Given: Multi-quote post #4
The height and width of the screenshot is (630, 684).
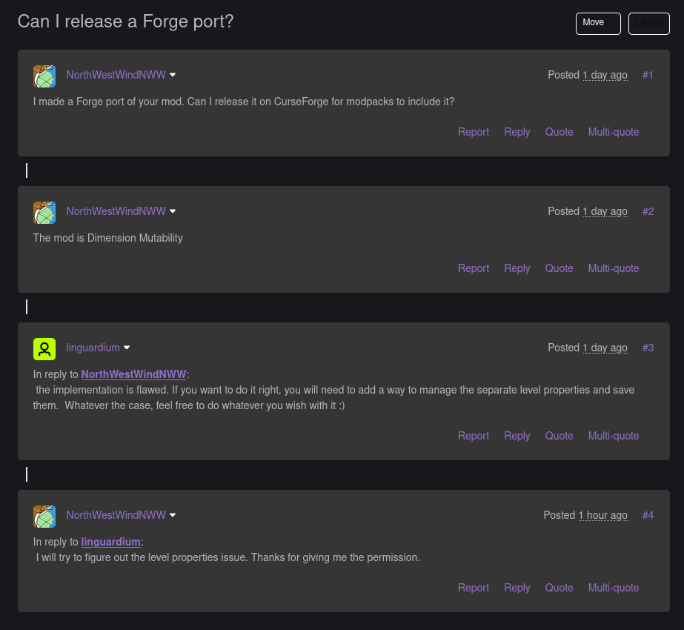Looking at the screenshot, I should pos(613,588).
